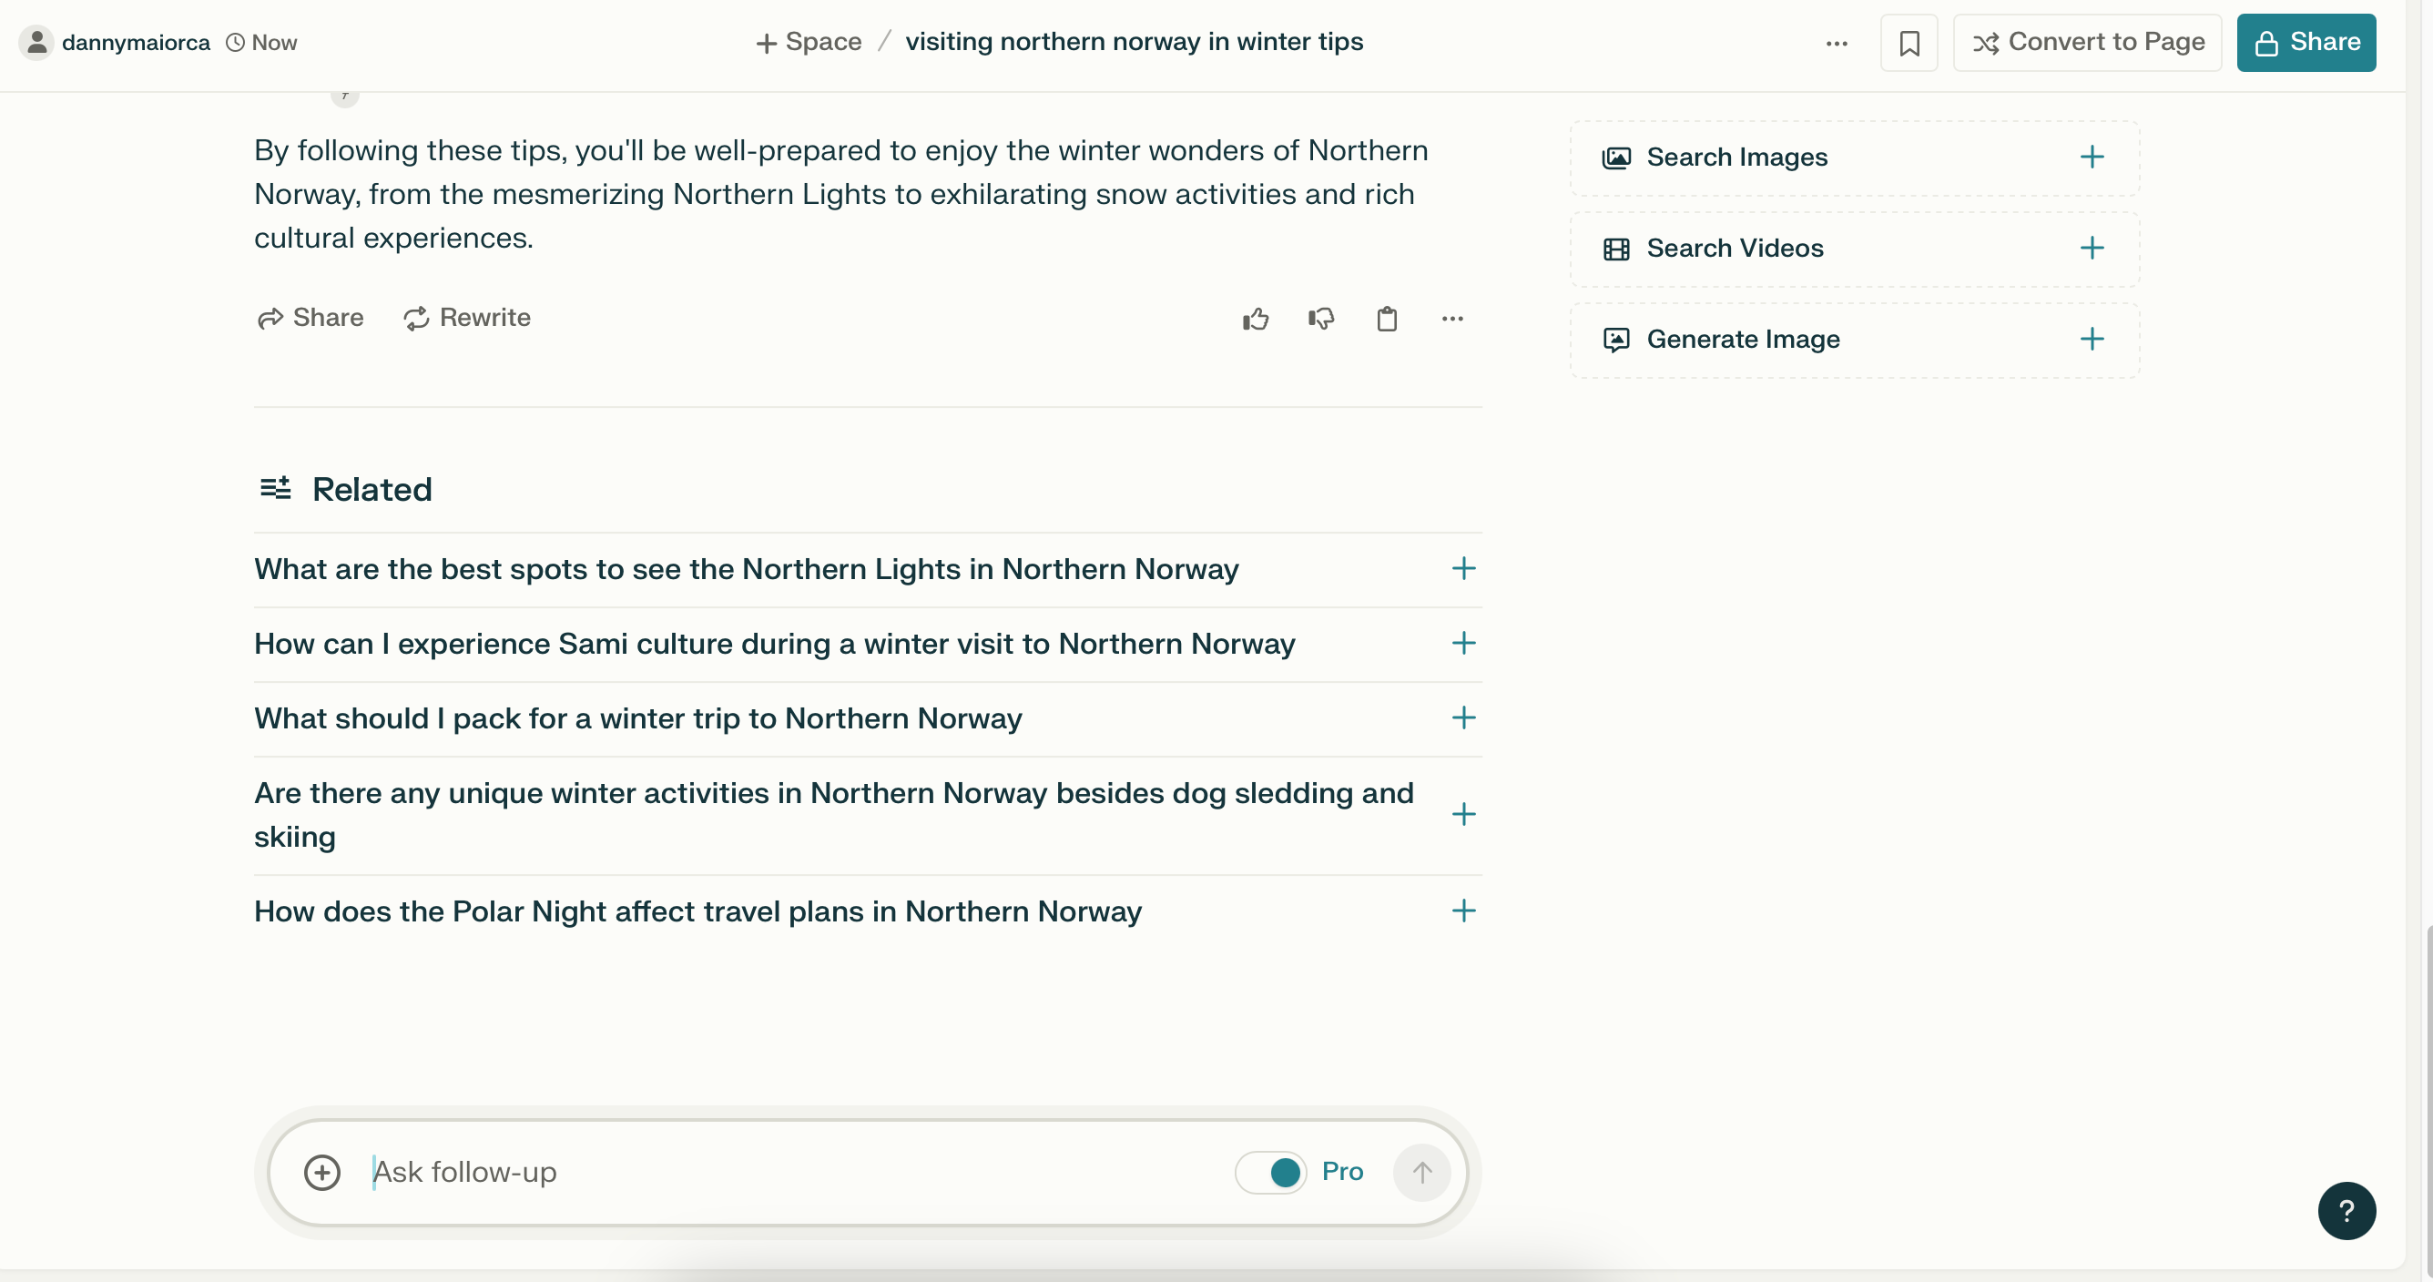Click the Search Images picture icon

coord(1616,158)
